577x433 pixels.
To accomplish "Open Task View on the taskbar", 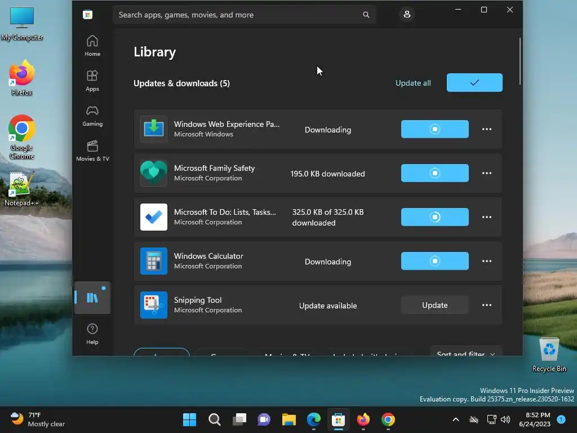I will (x=239, y=419).
